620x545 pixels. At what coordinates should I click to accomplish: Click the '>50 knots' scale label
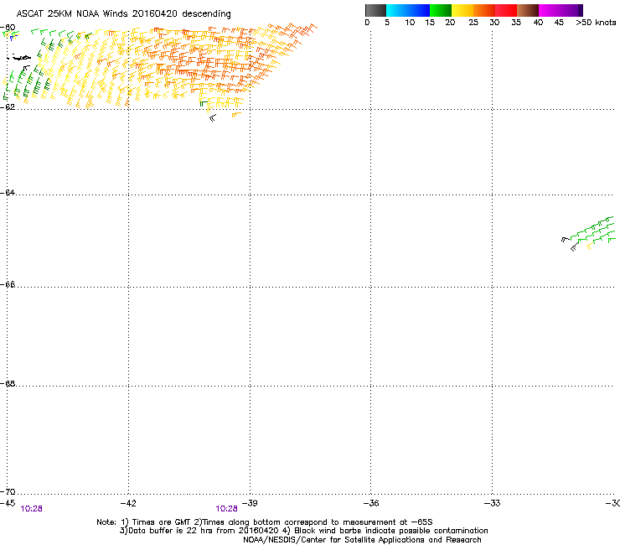[x=596, y=23]
